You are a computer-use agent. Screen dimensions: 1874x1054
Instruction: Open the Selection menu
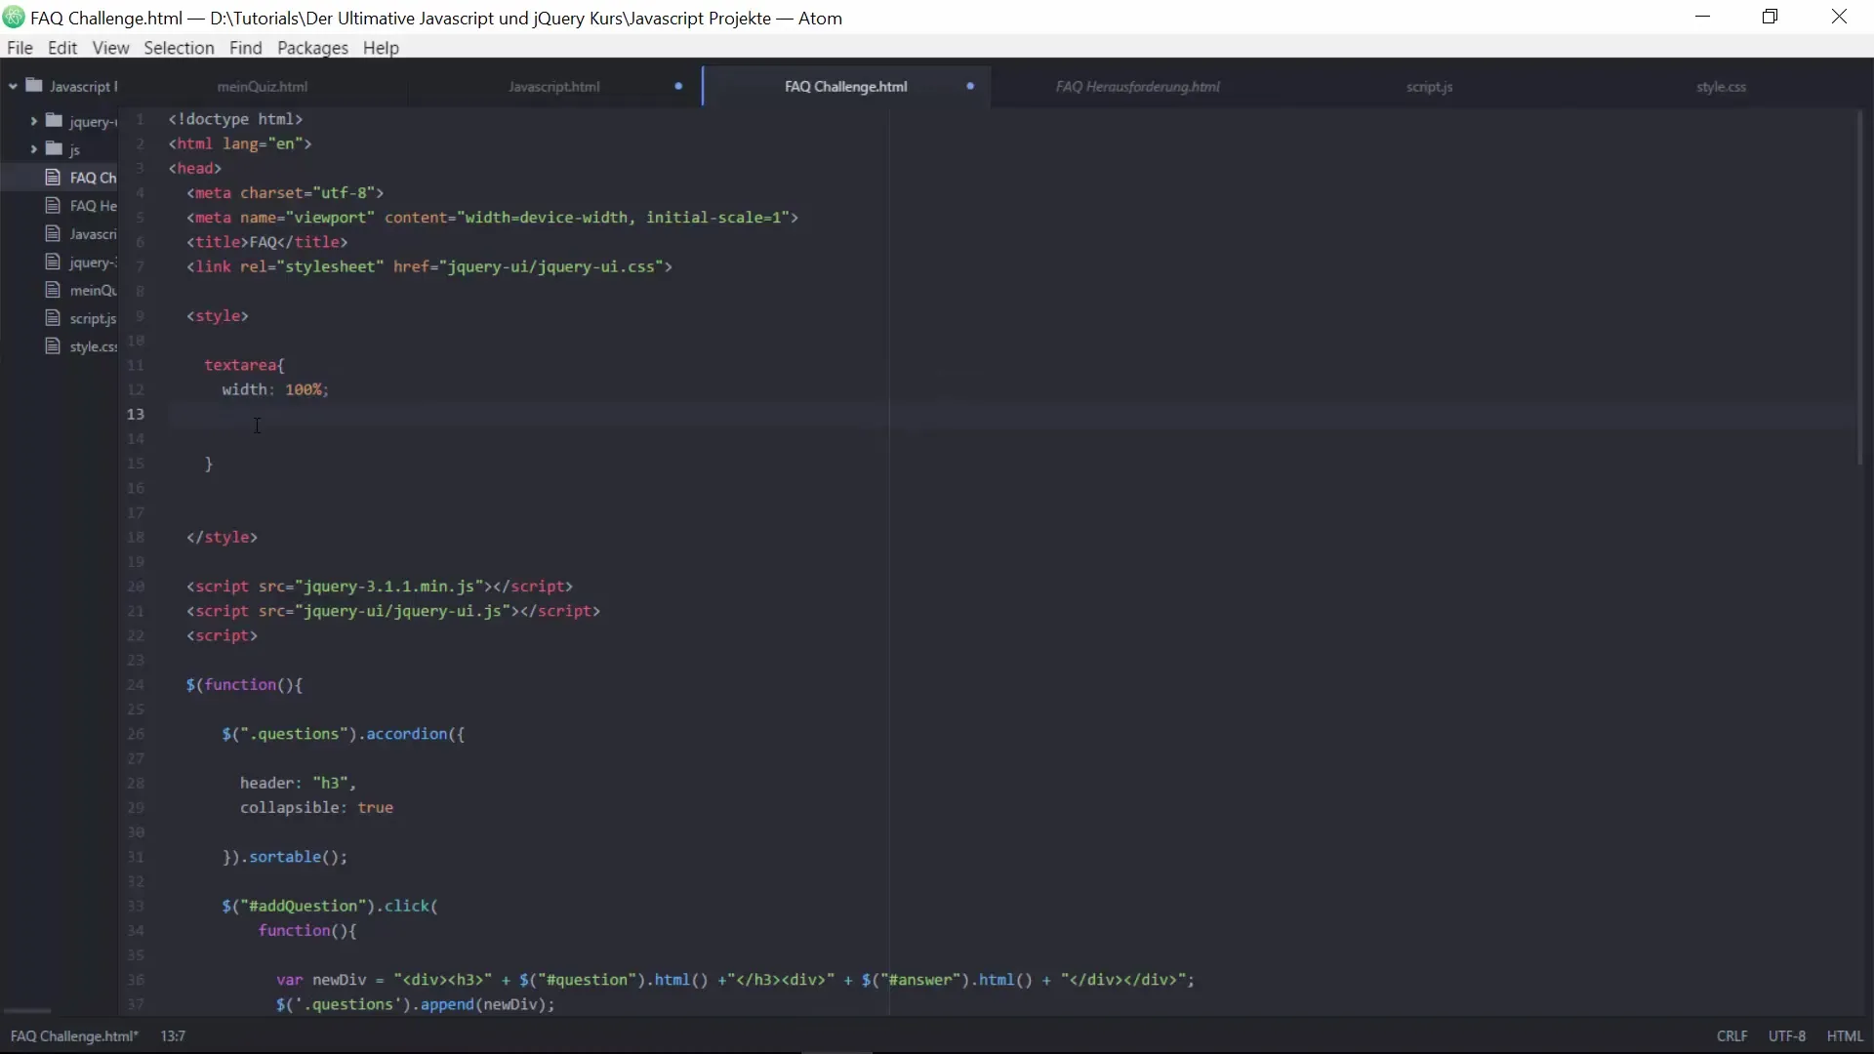179,48
